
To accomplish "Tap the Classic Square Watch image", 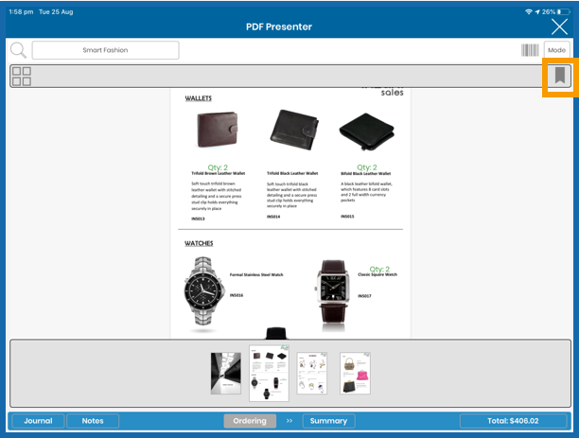I will pyautogui.click(x=332, y=291).
